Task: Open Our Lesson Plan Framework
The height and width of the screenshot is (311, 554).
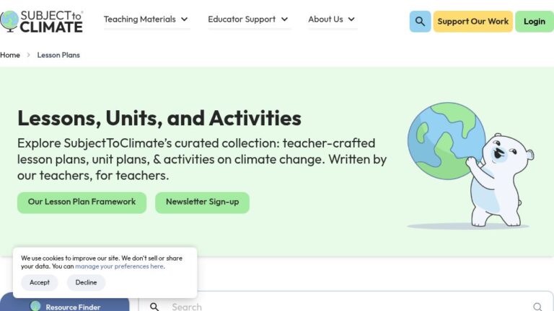Action: pos(82,202)
